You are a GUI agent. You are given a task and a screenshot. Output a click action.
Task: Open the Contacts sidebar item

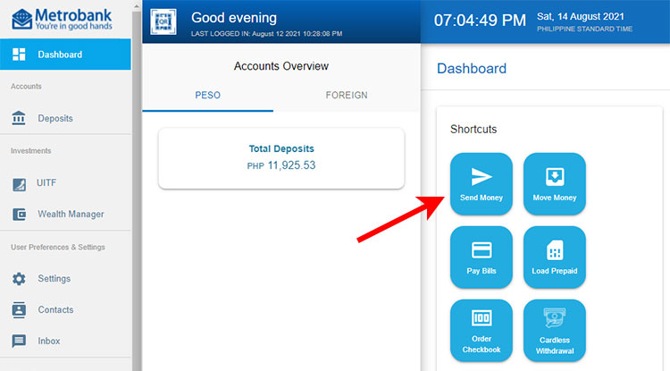55,310
